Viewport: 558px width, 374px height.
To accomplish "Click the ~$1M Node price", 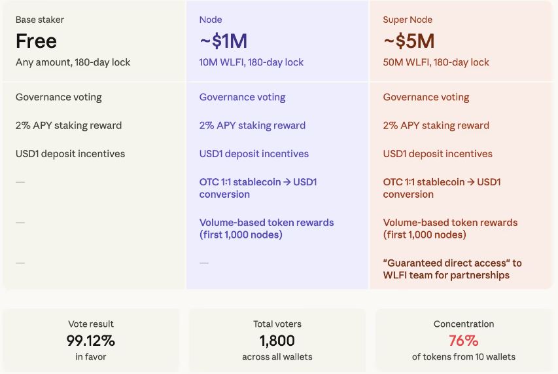I will click(x=223, y=41).
